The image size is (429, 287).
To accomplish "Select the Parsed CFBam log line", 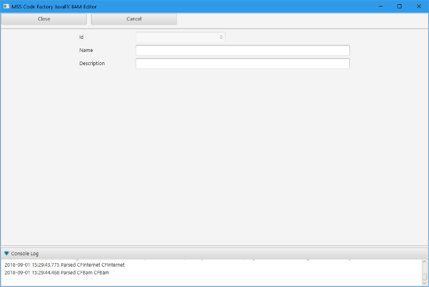I will [x=56, y=273].
